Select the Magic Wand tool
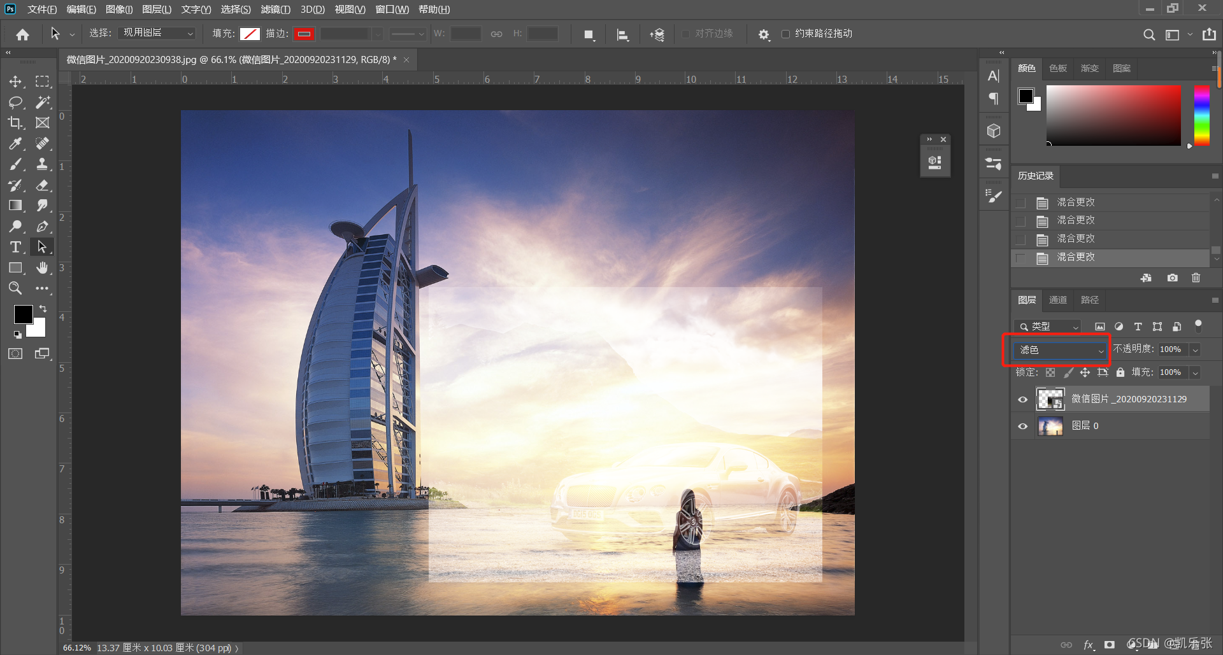1223x655 pixels. [42, 102]
